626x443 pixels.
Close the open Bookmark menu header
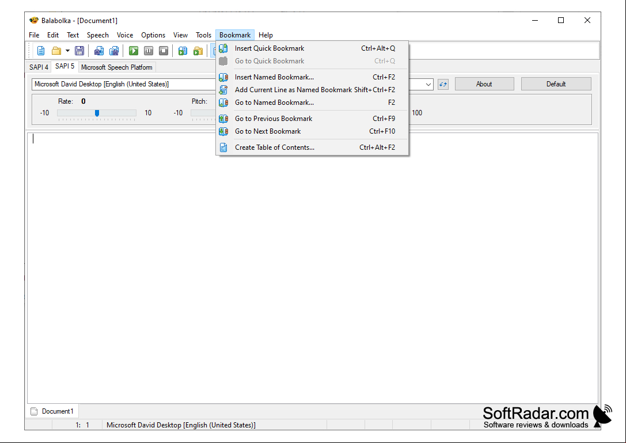(x=235, y=35)
